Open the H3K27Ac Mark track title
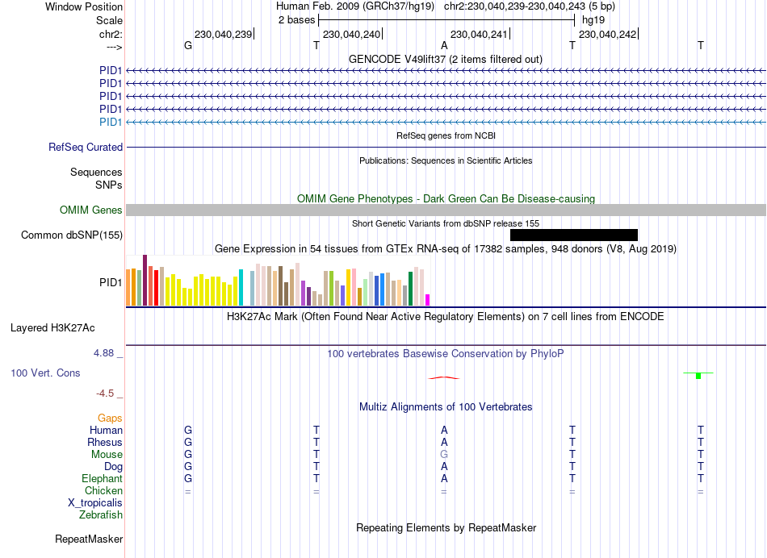 (x=446, y=317)
